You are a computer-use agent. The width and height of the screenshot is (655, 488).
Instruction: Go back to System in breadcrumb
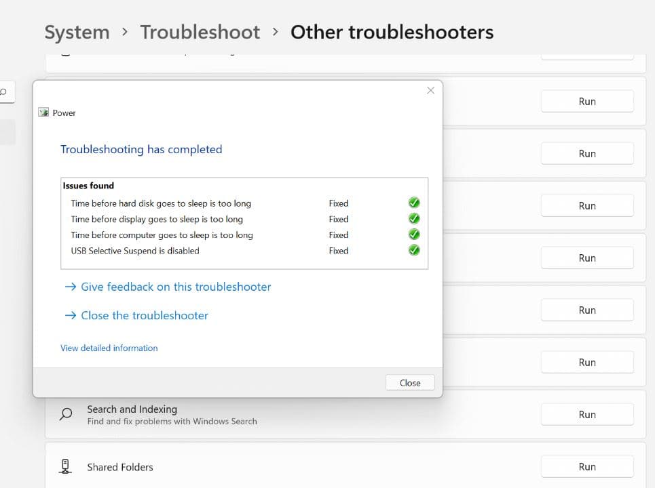coord(77,32)
